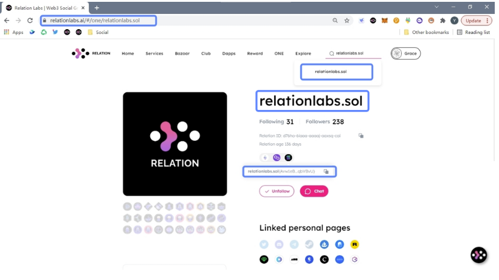499x280 pixels.
Task: Go to Home in site navigation
Action: (x=128, y=53)
